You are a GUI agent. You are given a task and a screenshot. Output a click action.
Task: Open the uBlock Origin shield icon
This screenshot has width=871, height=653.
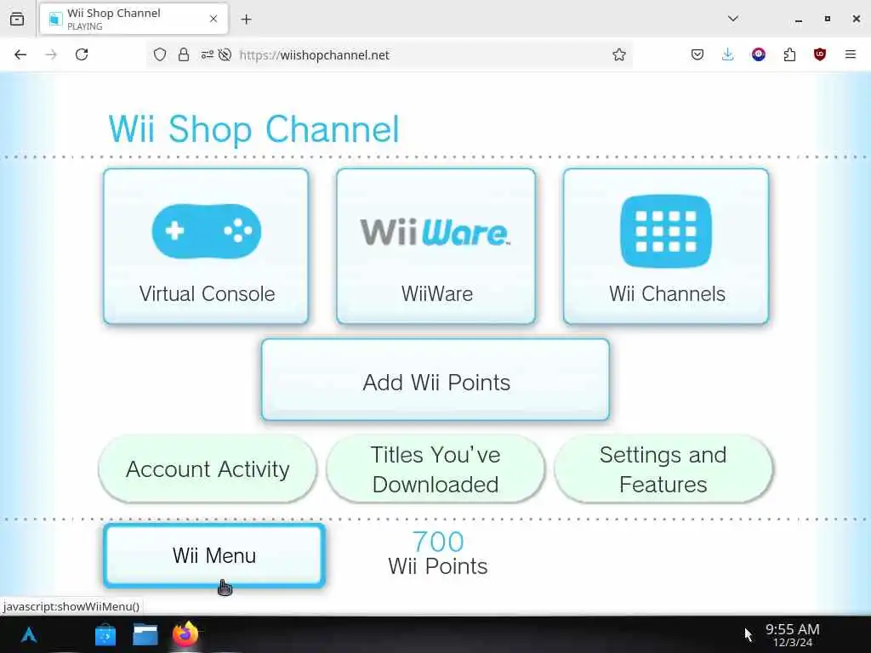pyautogui.click(x=820, y=54)
